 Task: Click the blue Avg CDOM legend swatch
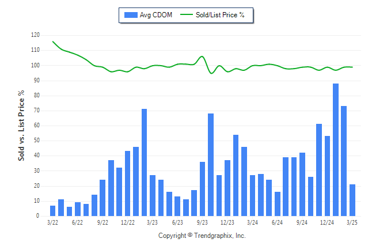click(131, 15)
